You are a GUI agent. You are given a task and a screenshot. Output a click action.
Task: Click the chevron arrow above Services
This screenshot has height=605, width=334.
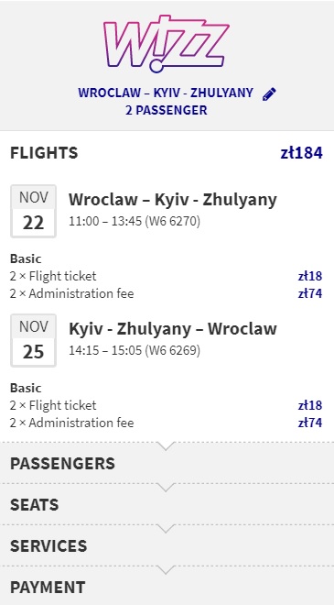pos(166,529)
